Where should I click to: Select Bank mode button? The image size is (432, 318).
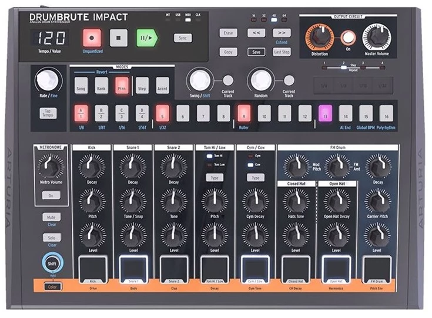[x=101, y=86]
